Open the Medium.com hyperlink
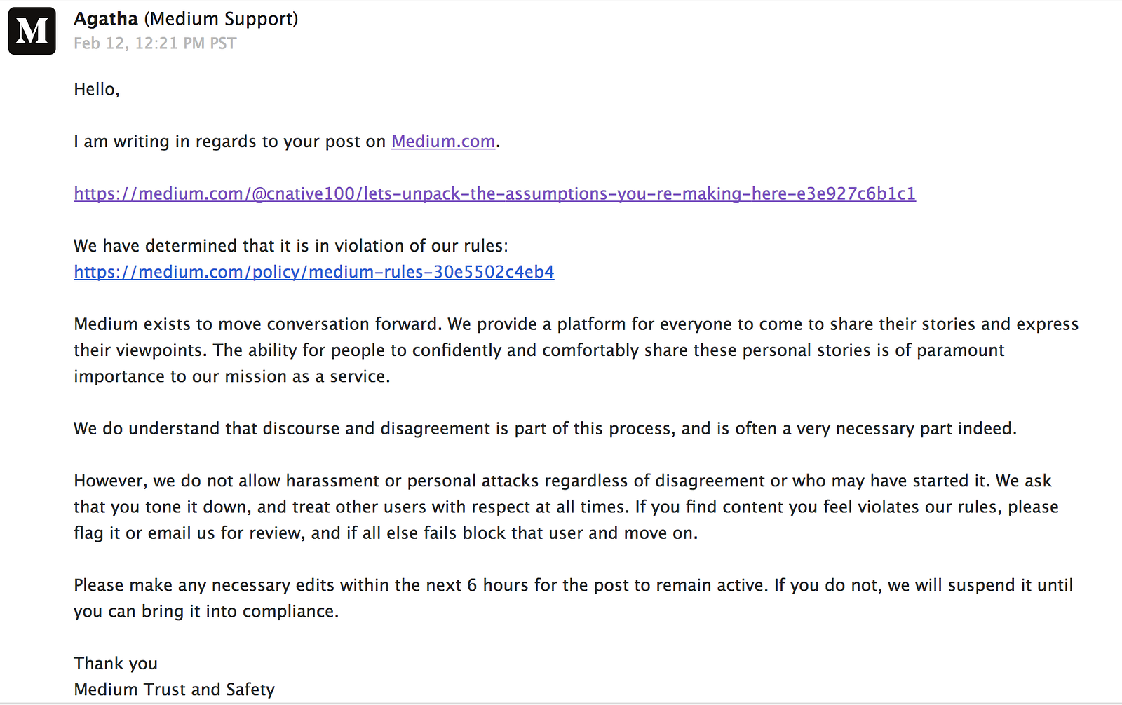1122x705 pixels. click(x=443, y=142)
